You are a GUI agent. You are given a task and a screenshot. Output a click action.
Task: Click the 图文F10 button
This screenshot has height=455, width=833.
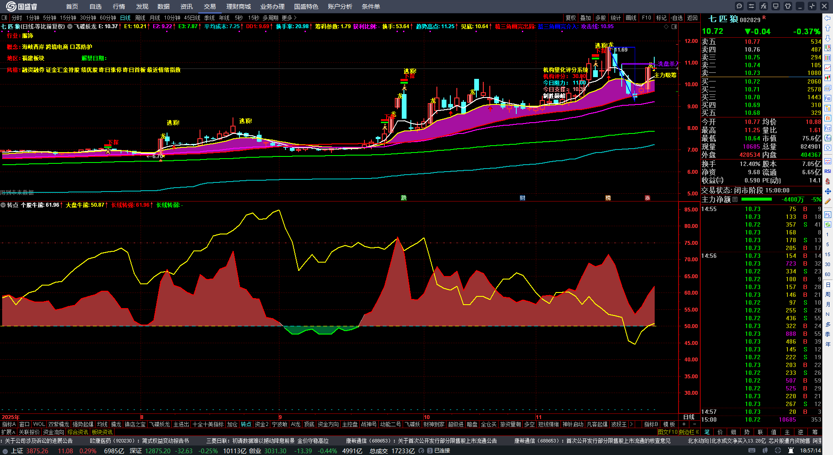[x=667, y=432]
